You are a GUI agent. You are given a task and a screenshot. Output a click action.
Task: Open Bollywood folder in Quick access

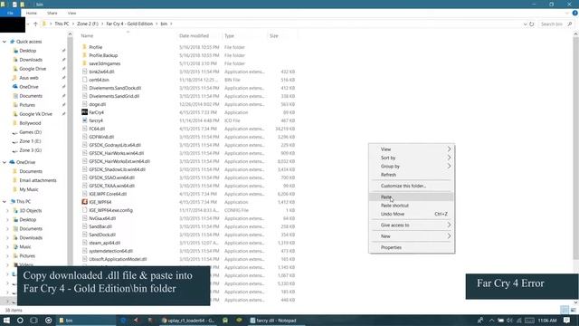pyautogui.click(x=30, y=123)
